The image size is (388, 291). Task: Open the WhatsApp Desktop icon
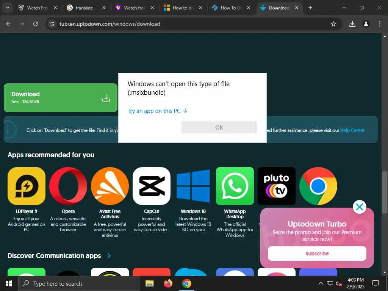[x=235, y=186]
